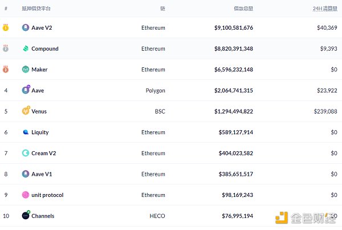This screenshot has width=342, height=230.
Task: Select the $2,064,741,315 borrow total
Action: click(234, 90)
